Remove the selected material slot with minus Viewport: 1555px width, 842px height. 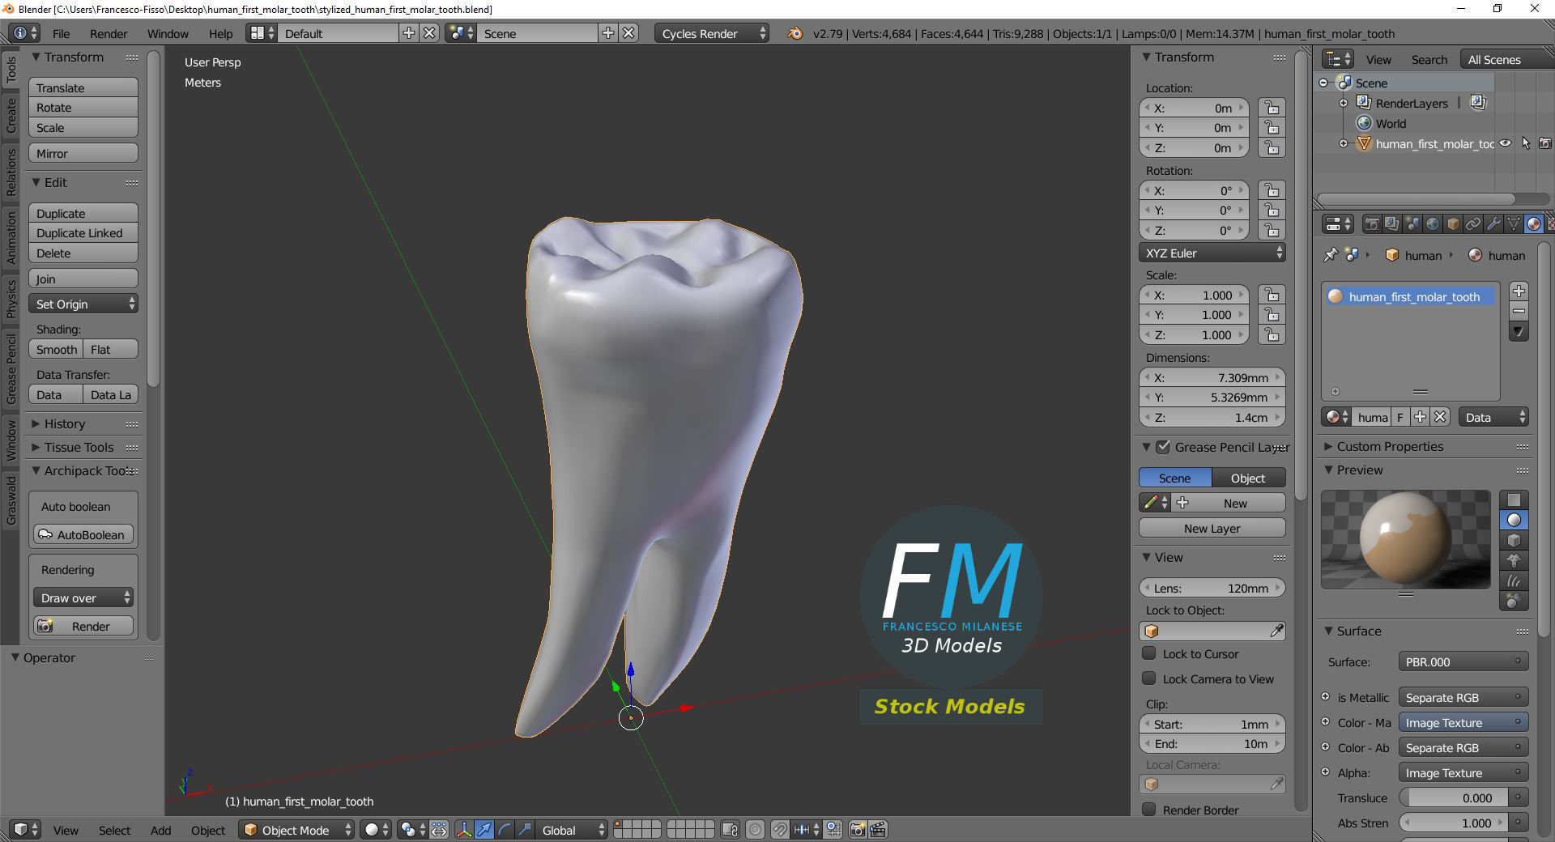[x=1519, y=311]
